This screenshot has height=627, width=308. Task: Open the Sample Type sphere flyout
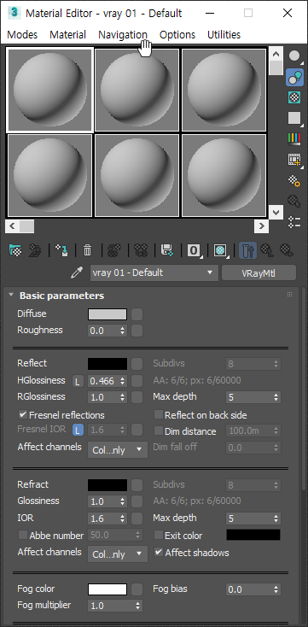tap(295, 56)
